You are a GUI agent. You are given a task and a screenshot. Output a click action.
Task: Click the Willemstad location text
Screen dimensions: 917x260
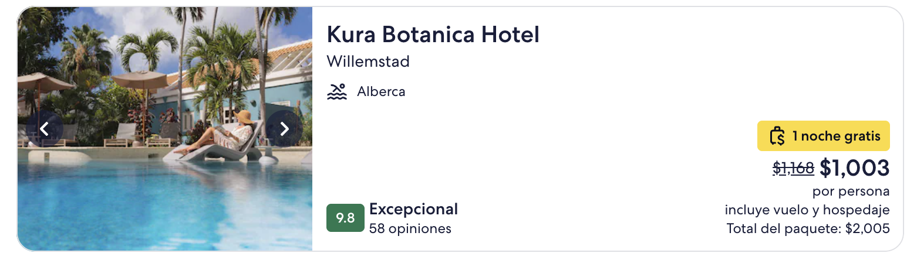click(368, 61)
